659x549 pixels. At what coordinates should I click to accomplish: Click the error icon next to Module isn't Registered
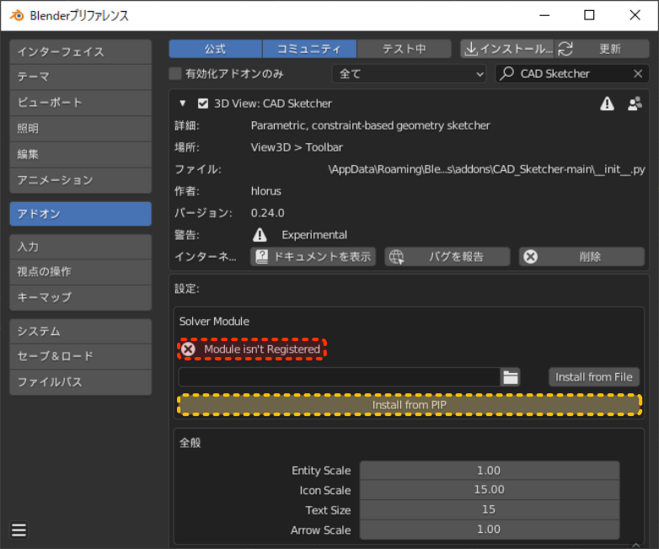coord(189,349)
